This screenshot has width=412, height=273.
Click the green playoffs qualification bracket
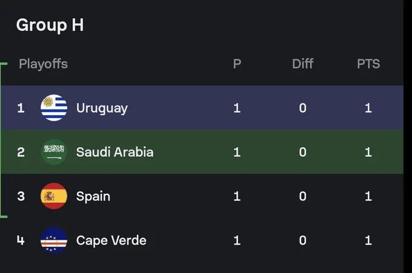click(3, 140)
